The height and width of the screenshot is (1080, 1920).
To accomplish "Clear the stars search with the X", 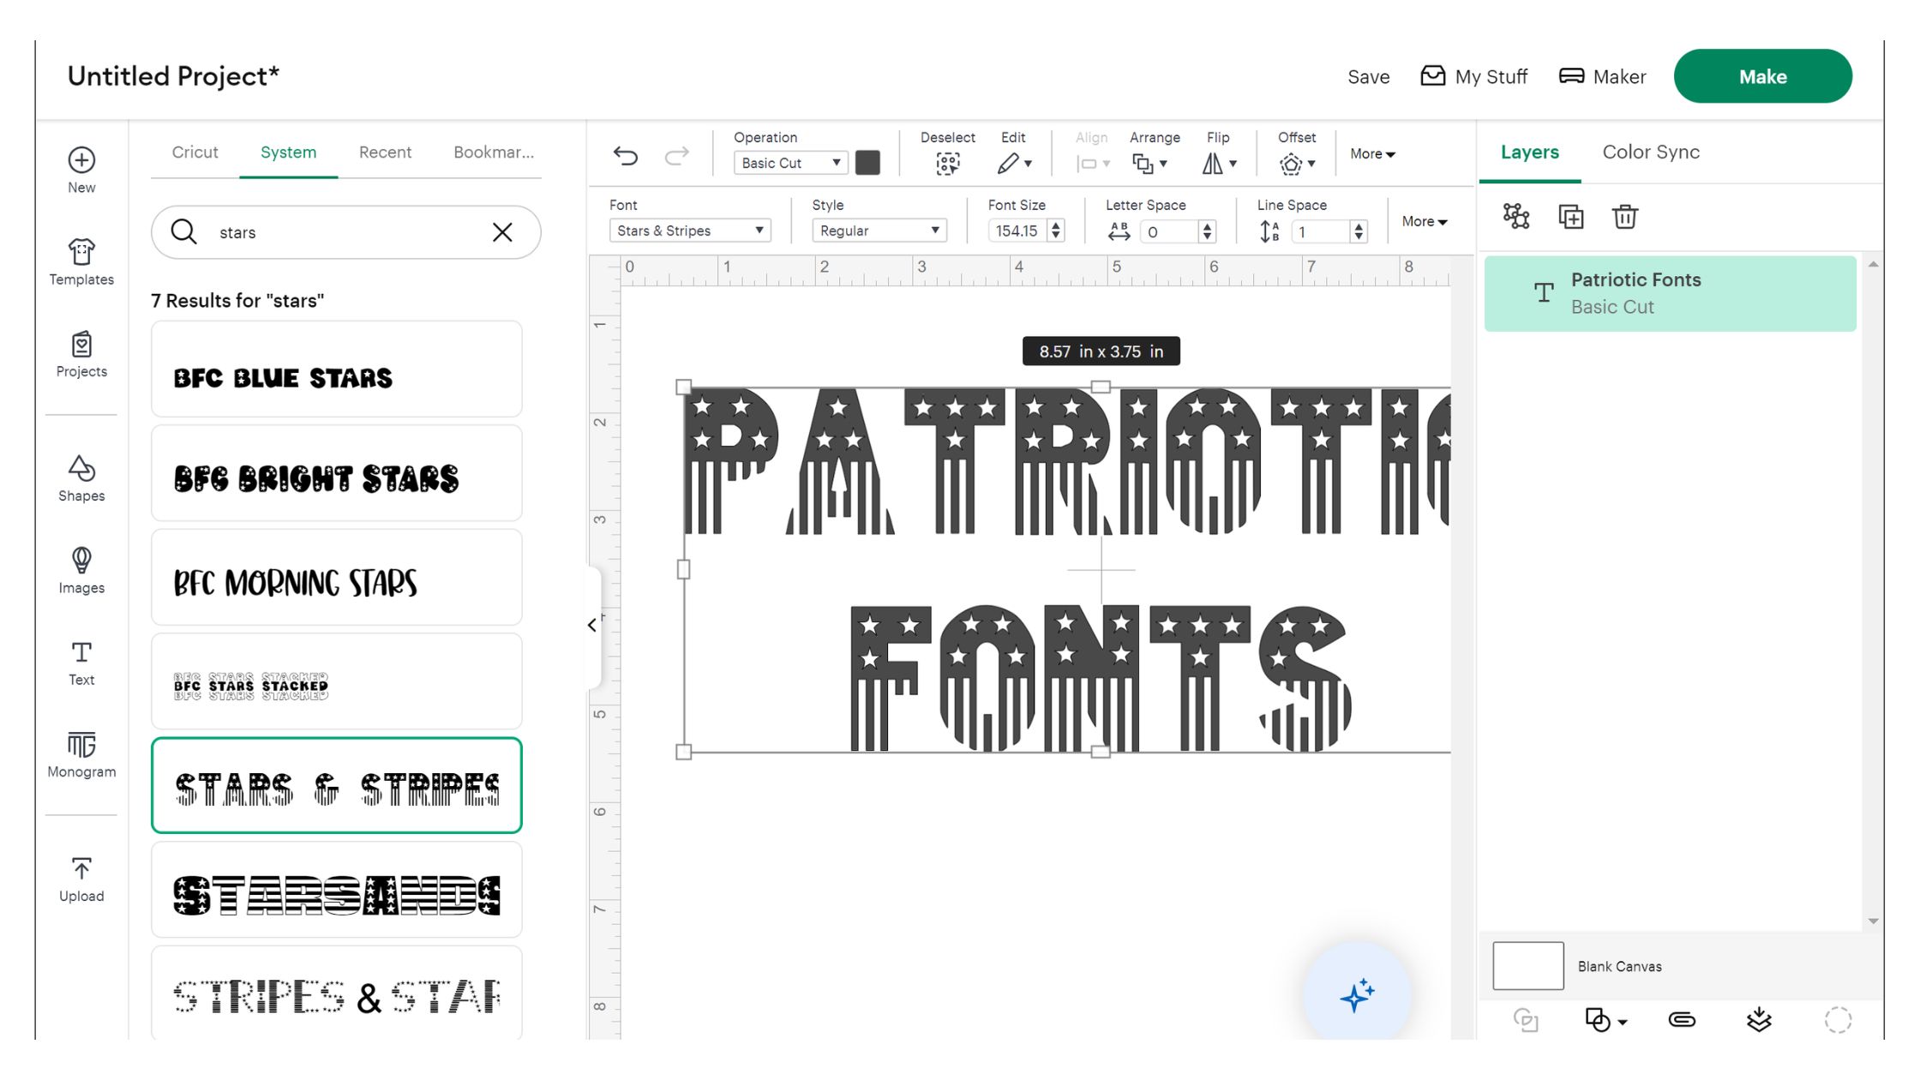I will coord(502,231).
